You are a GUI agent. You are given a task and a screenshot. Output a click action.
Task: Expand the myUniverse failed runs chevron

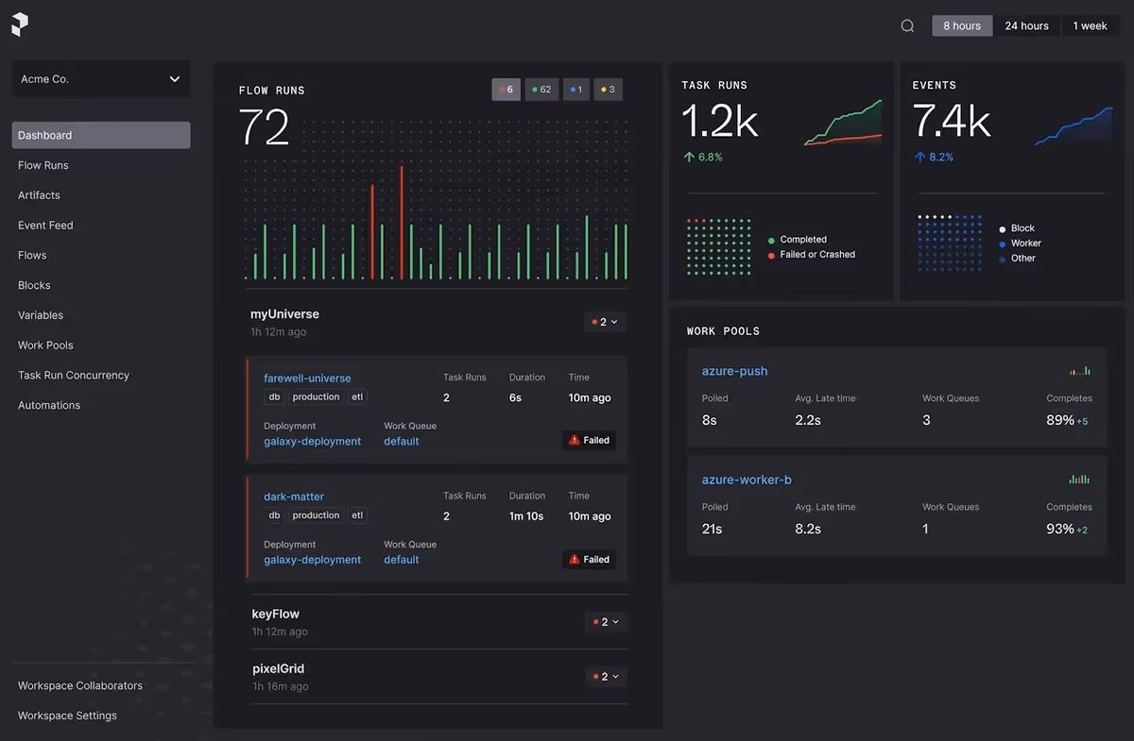pyautogui.click(x=605, y=322)
